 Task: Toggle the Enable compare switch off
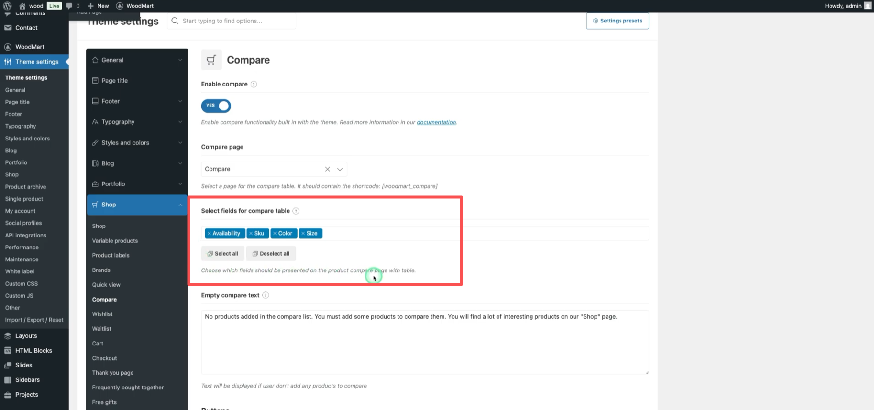[x=216, y=106]
